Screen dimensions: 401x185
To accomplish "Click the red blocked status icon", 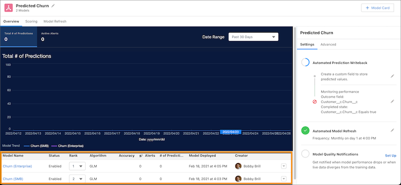I will click(315, 101).
